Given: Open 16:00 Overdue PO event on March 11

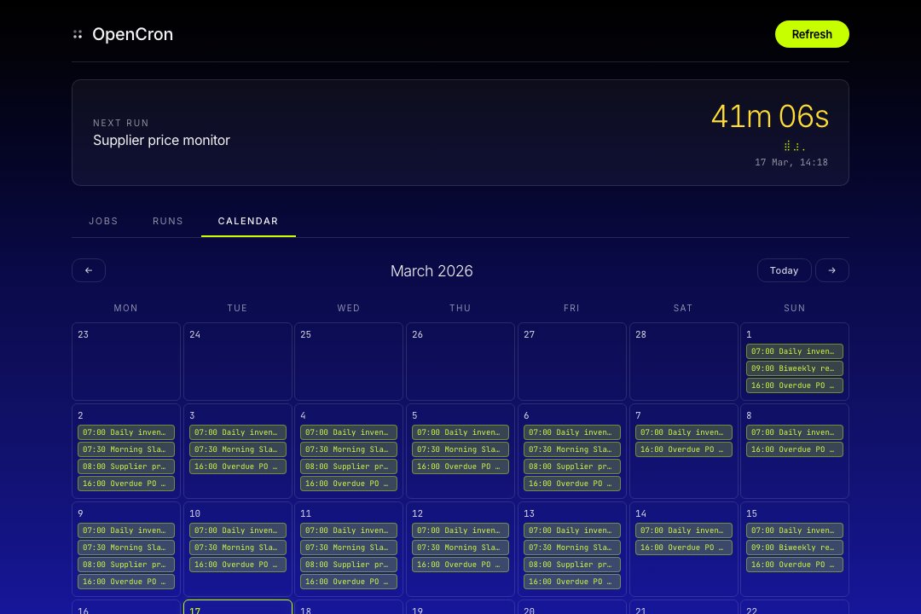Looking at the screenshot, I should [349, 582].
